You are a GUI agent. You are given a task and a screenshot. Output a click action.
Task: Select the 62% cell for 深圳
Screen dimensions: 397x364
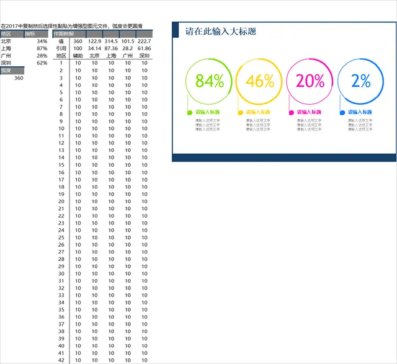point(36,63)
